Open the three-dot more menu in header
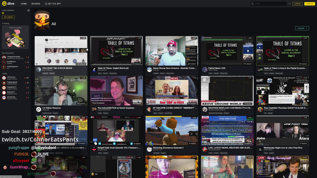The width and height of the screenshot is (317, 178). pos(289,3)
